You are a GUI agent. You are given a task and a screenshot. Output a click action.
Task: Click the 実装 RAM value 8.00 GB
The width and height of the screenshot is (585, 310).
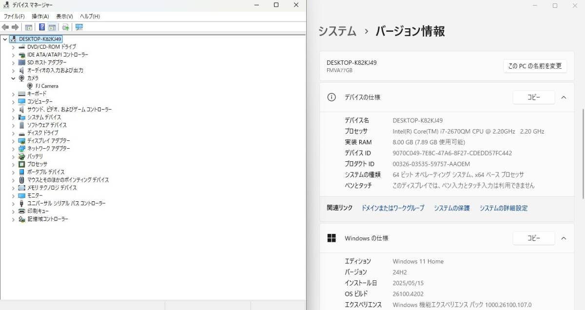coord(429,142)
